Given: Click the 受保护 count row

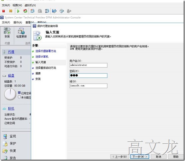Looking at the screenshot, I should 13,58.
